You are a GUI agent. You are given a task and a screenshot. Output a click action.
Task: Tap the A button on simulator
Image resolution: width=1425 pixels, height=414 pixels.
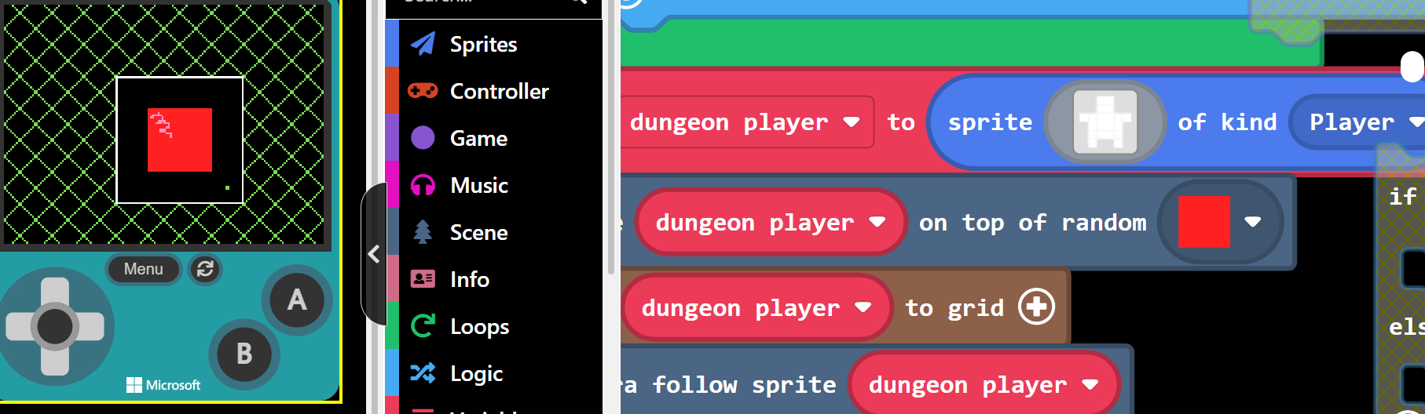pos(297,300)
